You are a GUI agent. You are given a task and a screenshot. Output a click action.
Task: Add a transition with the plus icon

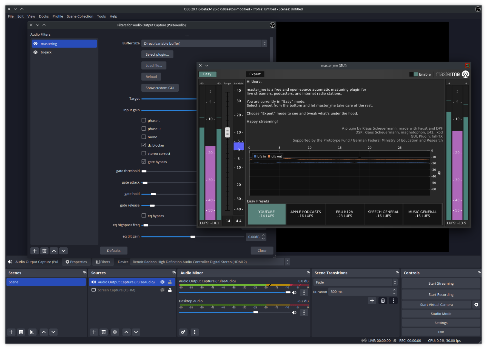coord(372,300)
